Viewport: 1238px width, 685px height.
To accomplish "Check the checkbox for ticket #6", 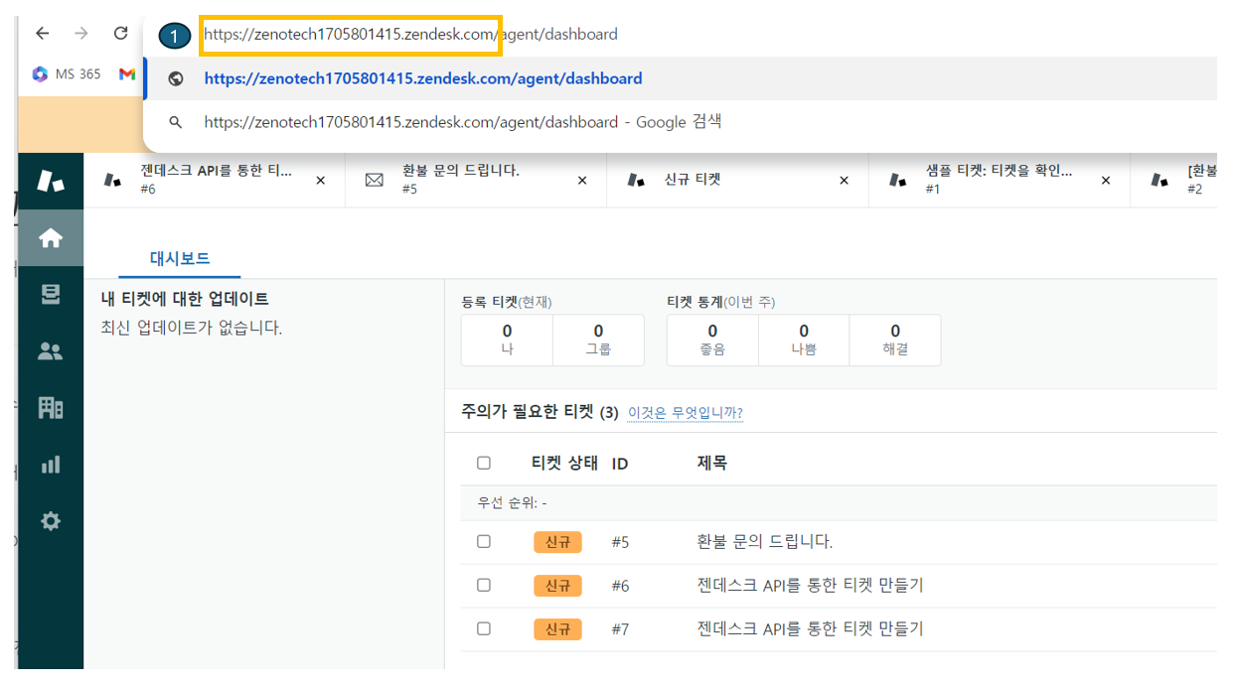I will 484,585.
